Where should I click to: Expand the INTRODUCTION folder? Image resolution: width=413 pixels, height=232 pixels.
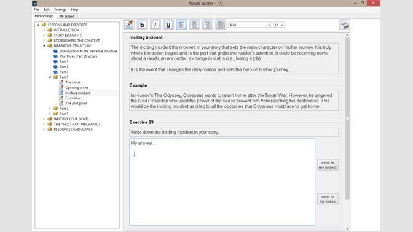tap(44, 30)
